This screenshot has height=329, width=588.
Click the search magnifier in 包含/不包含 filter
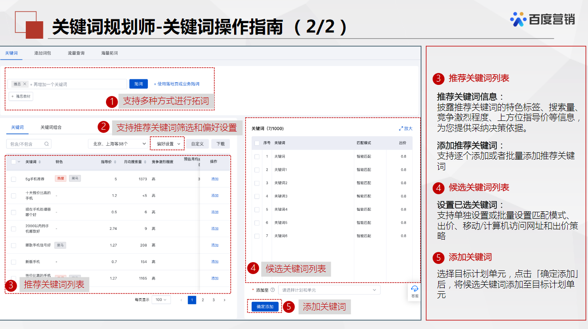(47, 144)
